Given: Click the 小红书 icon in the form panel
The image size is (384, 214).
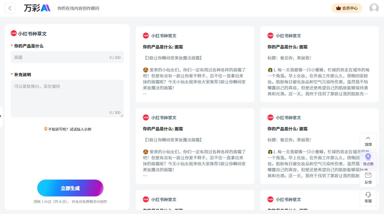Looking at the screenshot, I should [x=13, y=33].
